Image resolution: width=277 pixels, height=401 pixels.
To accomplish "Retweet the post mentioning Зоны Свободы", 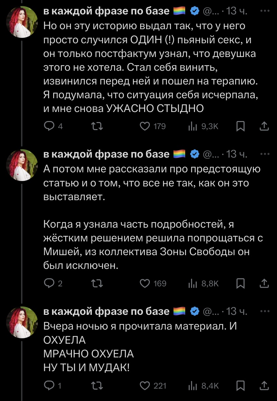I will [97, 284].
